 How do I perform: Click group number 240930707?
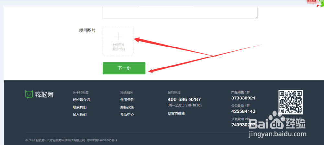coord(243,125)
